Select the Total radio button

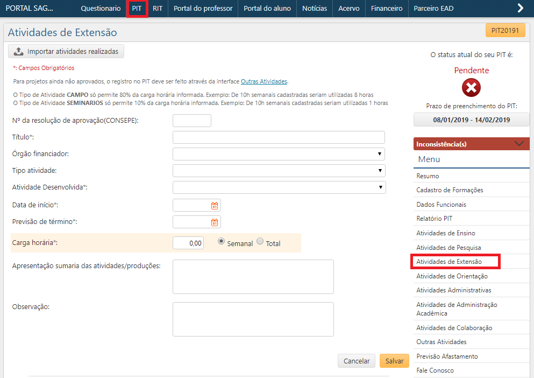pyautogui.click(x=260, y=242)
